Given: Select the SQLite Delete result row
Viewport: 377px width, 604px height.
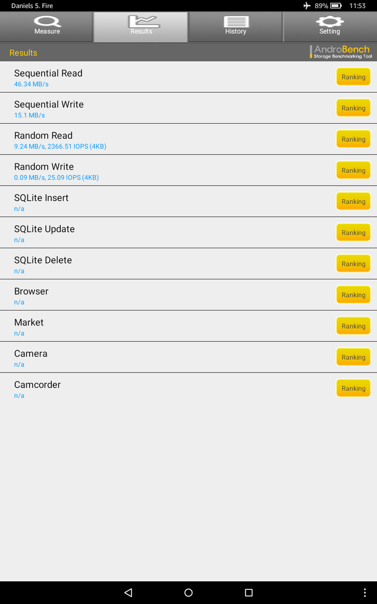Looking at the screenshot, I should click(x=151, y=264).
